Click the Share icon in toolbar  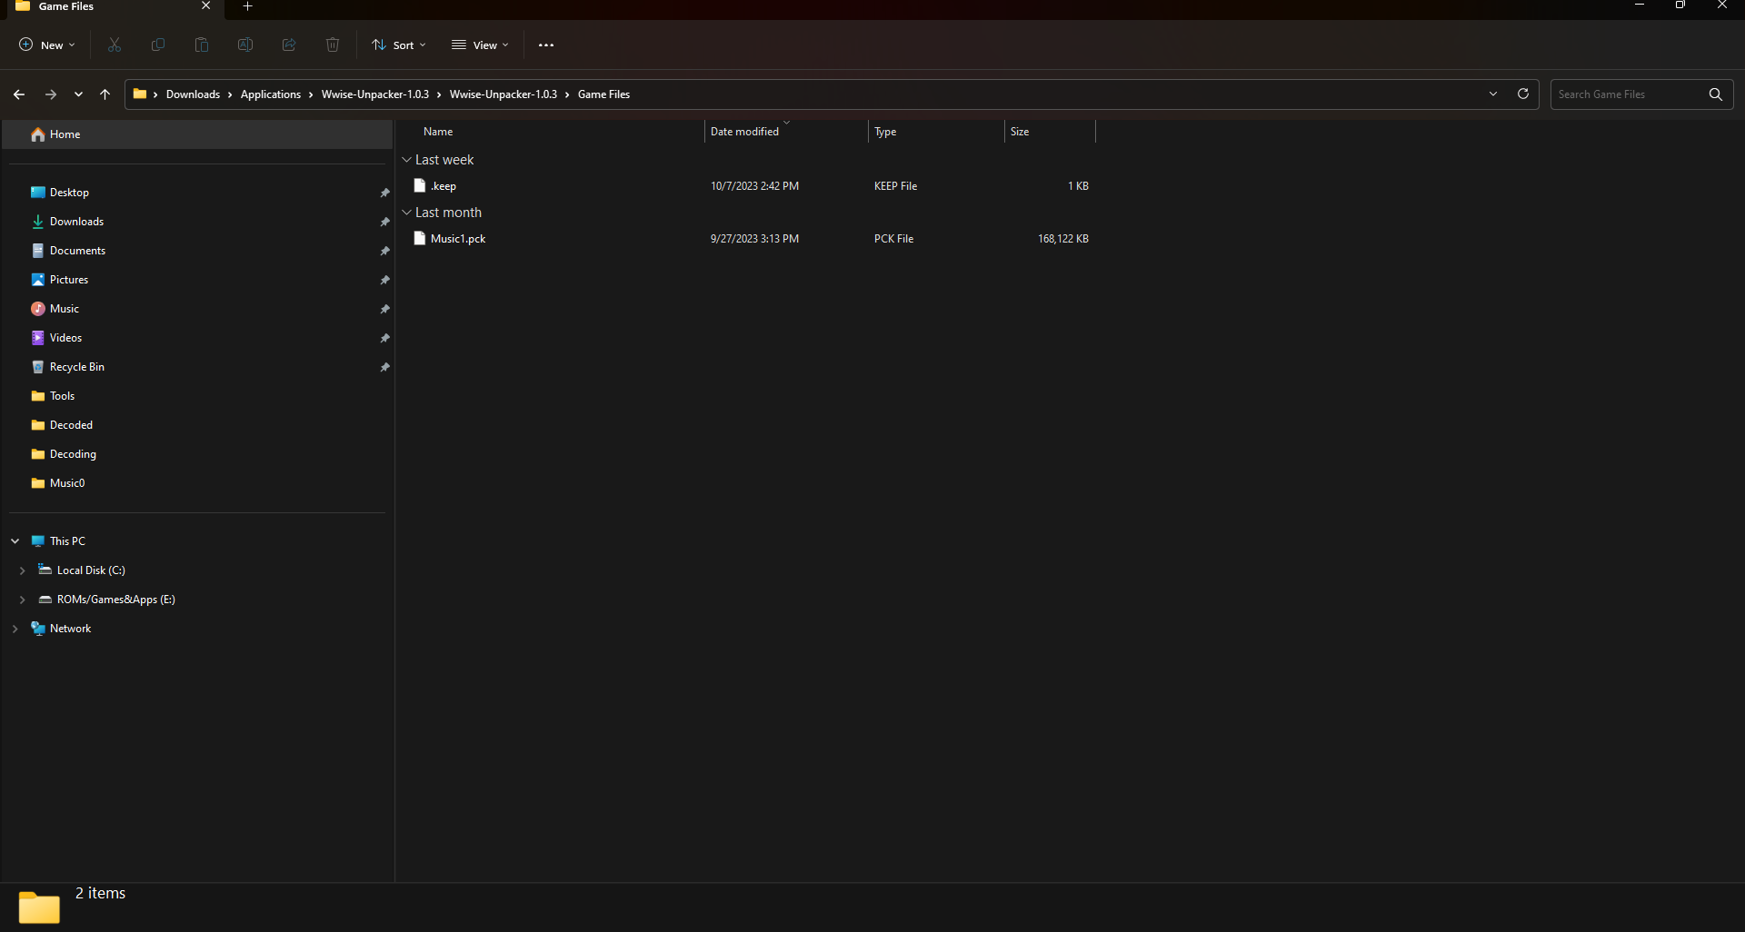point(289,45)
